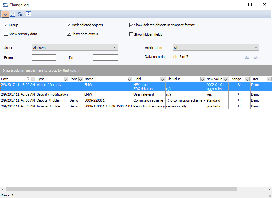Open the Type column filter dropdown
272x198 pixels.
[x=66, y=79]
